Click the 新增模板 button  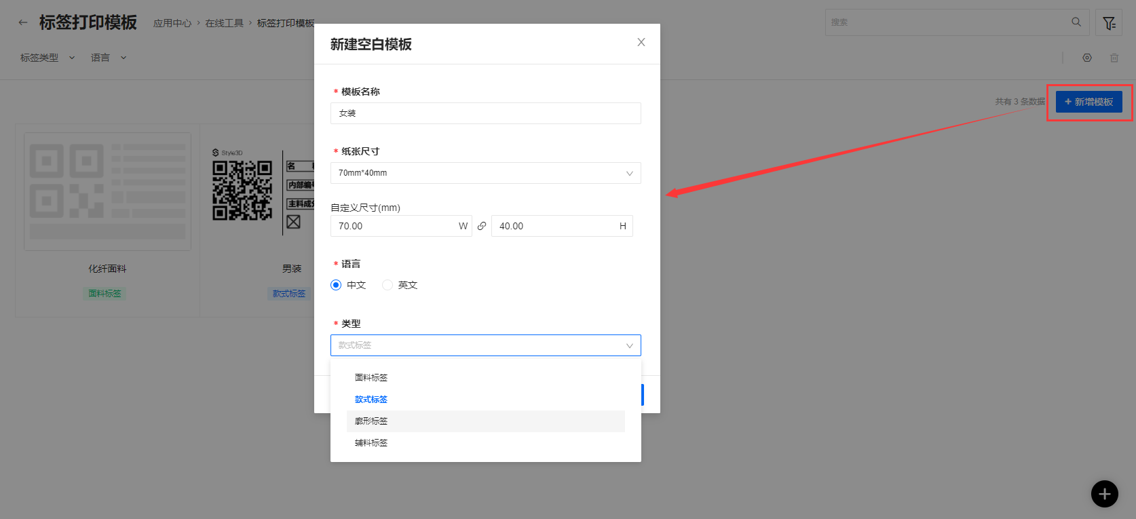coord(1088,102)
